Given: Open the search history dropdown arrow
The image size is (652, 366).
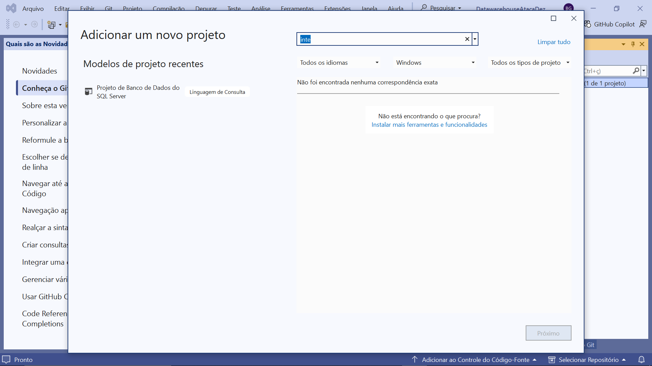Looking at the screenshot, I should tap(475, 39).
